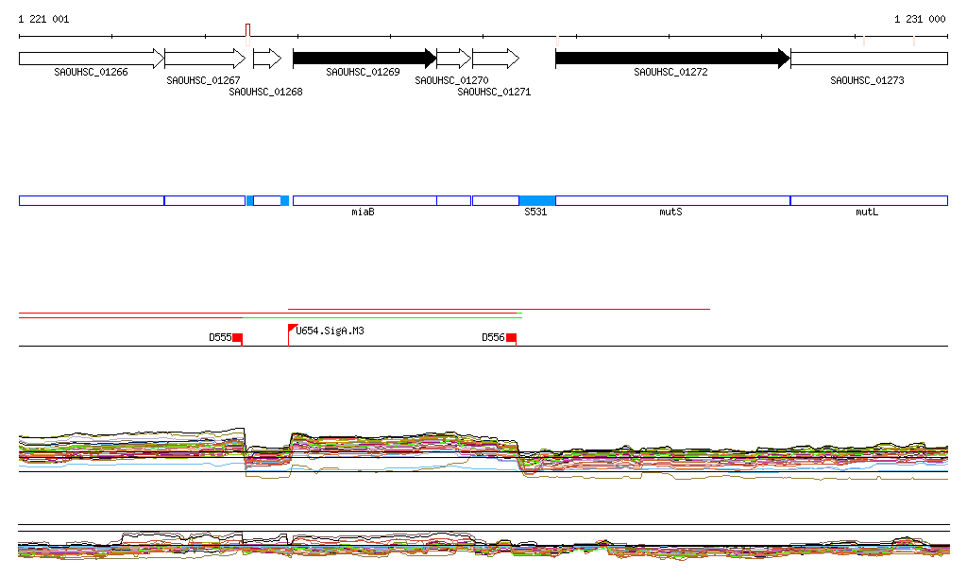This screenshot has height=577, width=967.
Task: Select the SAOUHSC_01266 gene arrow
Action: [92, 59]
